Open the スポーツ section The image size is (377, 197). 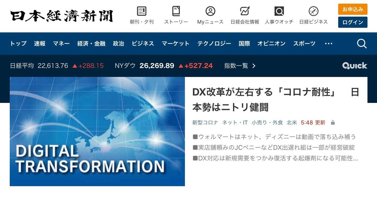(304, 44)
